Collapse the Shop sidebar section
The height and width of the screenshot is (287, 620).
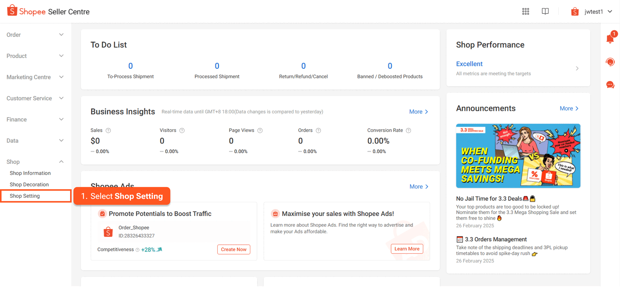35,162
